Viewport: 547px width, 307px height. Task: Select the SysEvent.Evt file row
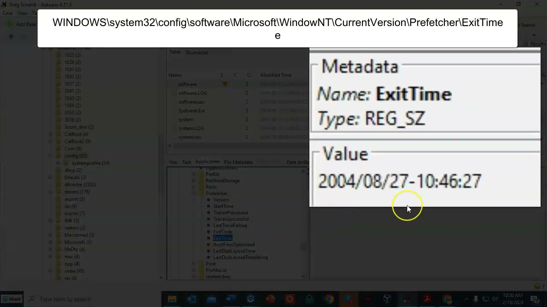click(x=191, y=111)
